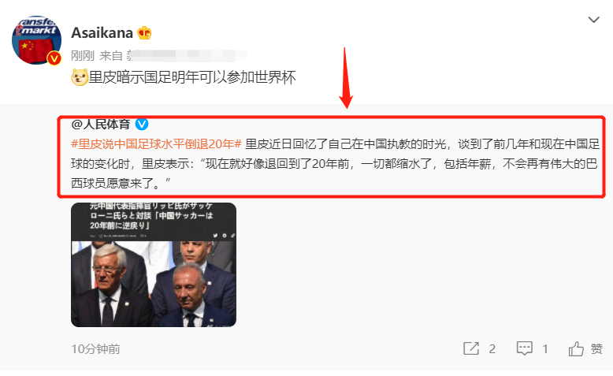Click the orange verified V badge on avatar

[x=54, y=58]
